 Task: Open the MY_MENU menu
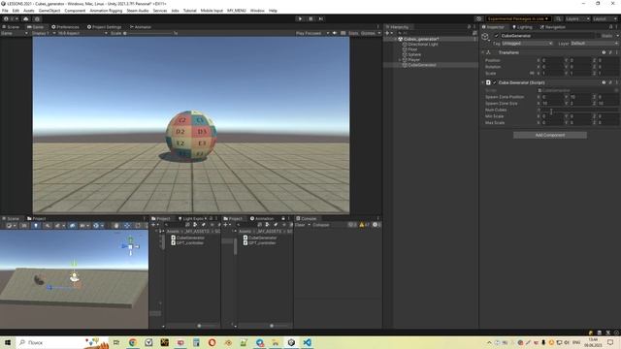237,11
